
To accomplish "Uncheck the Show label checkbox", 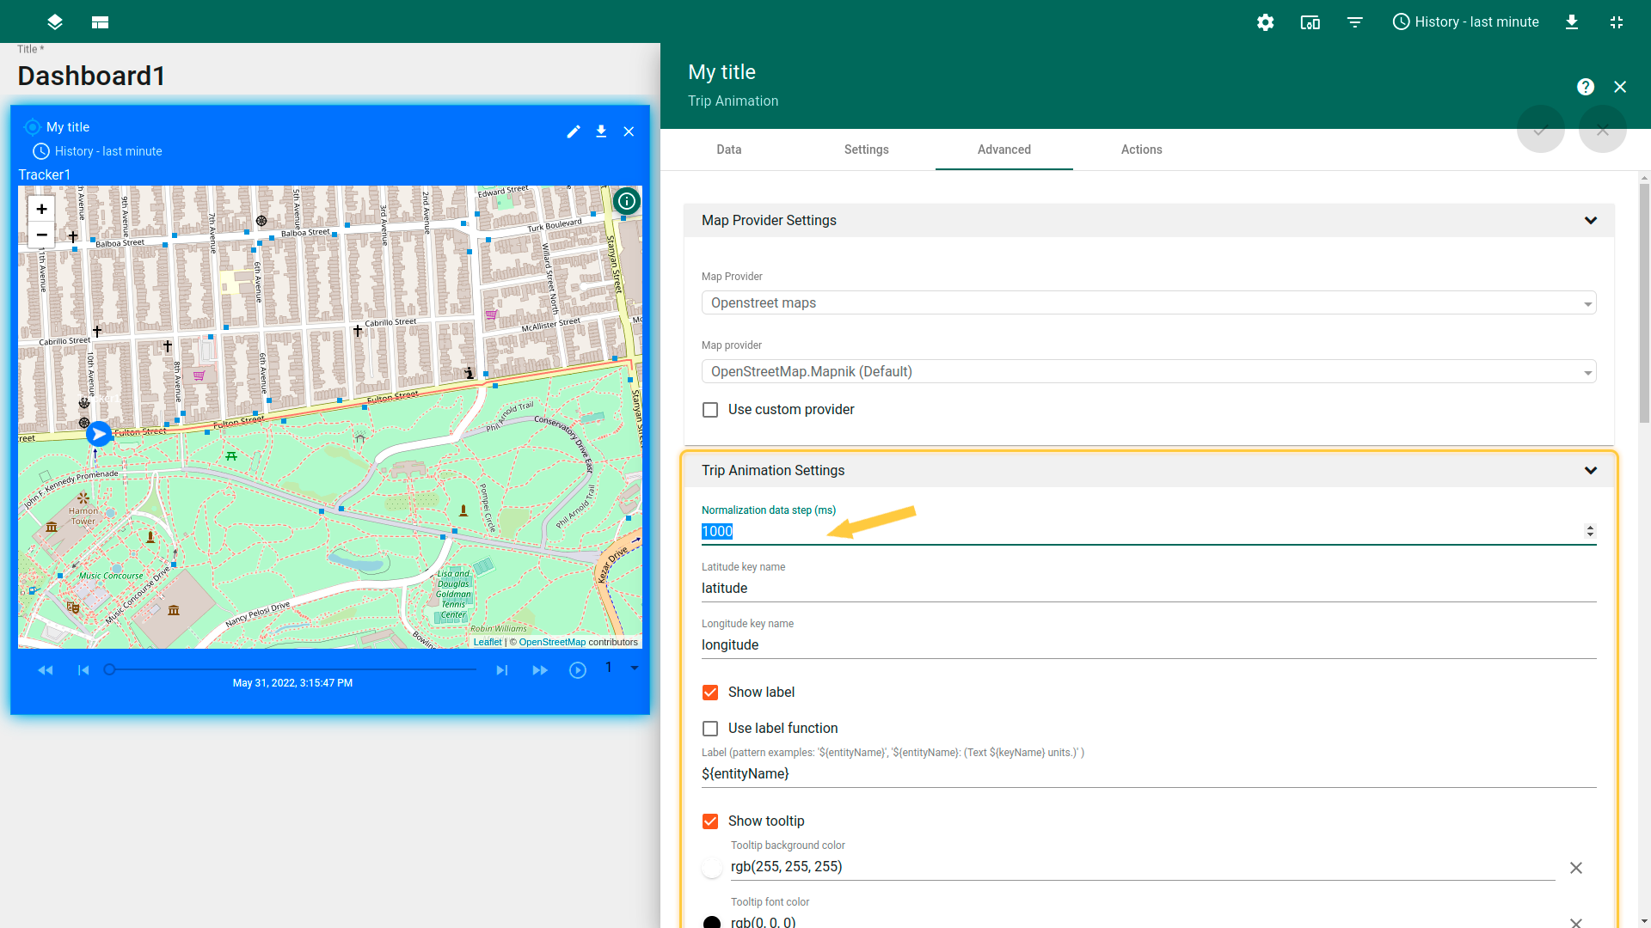I will click(x=710, y=693).
